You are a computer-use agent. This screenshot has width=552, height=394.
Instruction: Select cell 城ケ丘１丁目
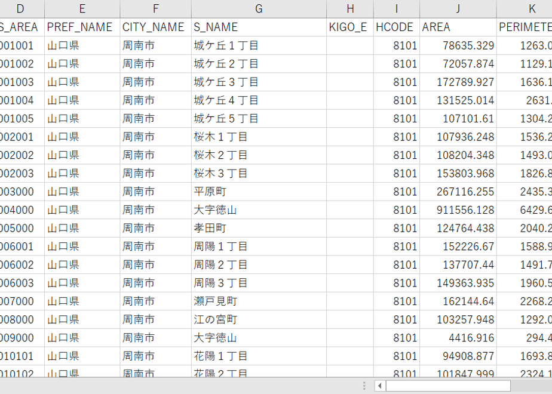pos(259,45)
